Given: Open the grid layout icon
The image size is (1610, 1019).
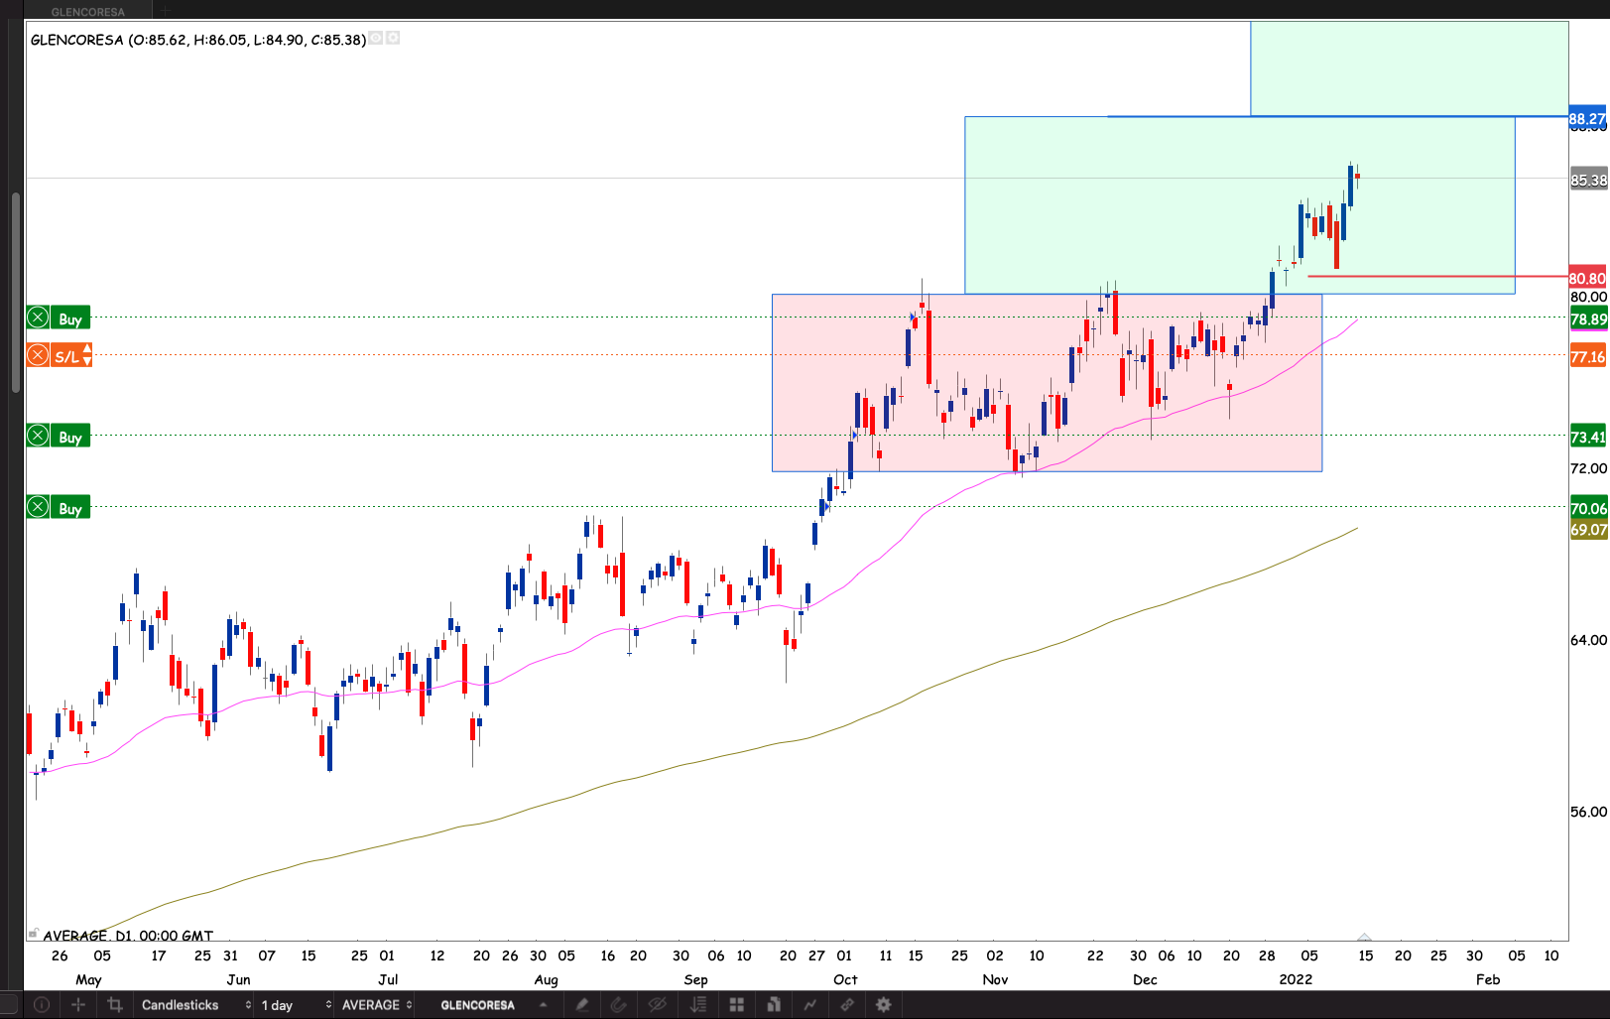Looking at the screenshot, I should click(736, 1005).
